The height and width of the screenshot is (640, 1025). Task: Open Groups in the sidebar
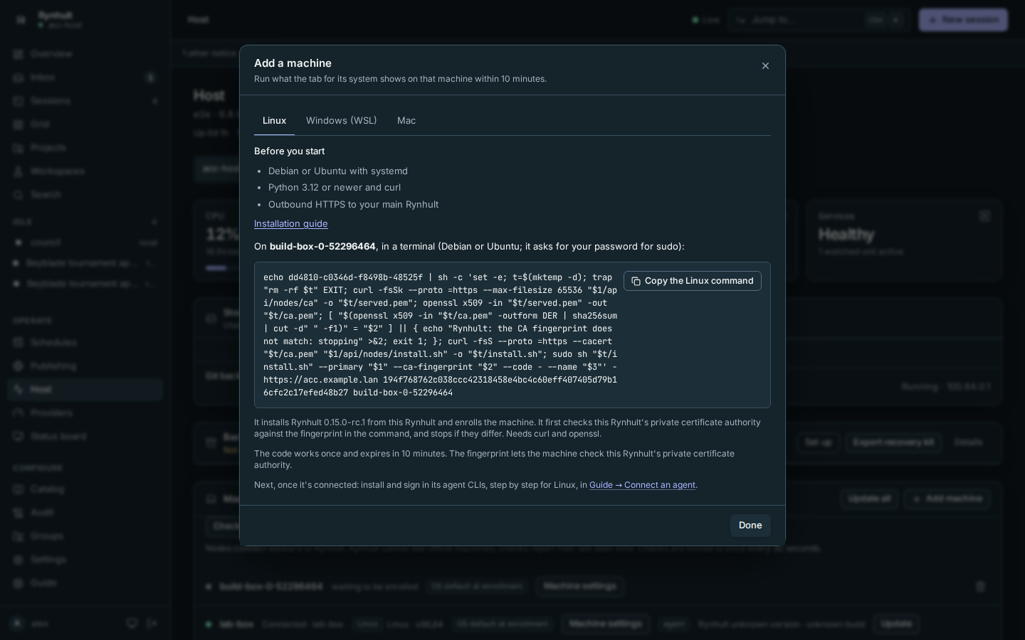pos(85,536)
